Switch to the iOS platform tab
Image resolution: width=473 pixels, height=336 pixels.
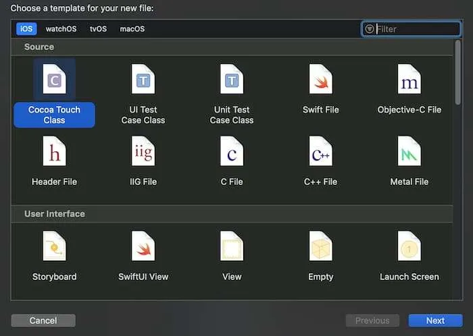(26, 29)
